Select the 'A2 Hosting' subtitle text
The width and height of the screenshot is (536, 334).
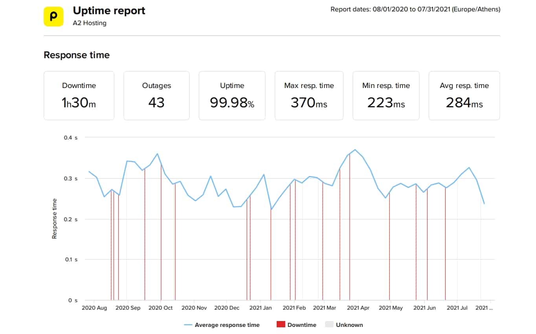tap(90, 23)
